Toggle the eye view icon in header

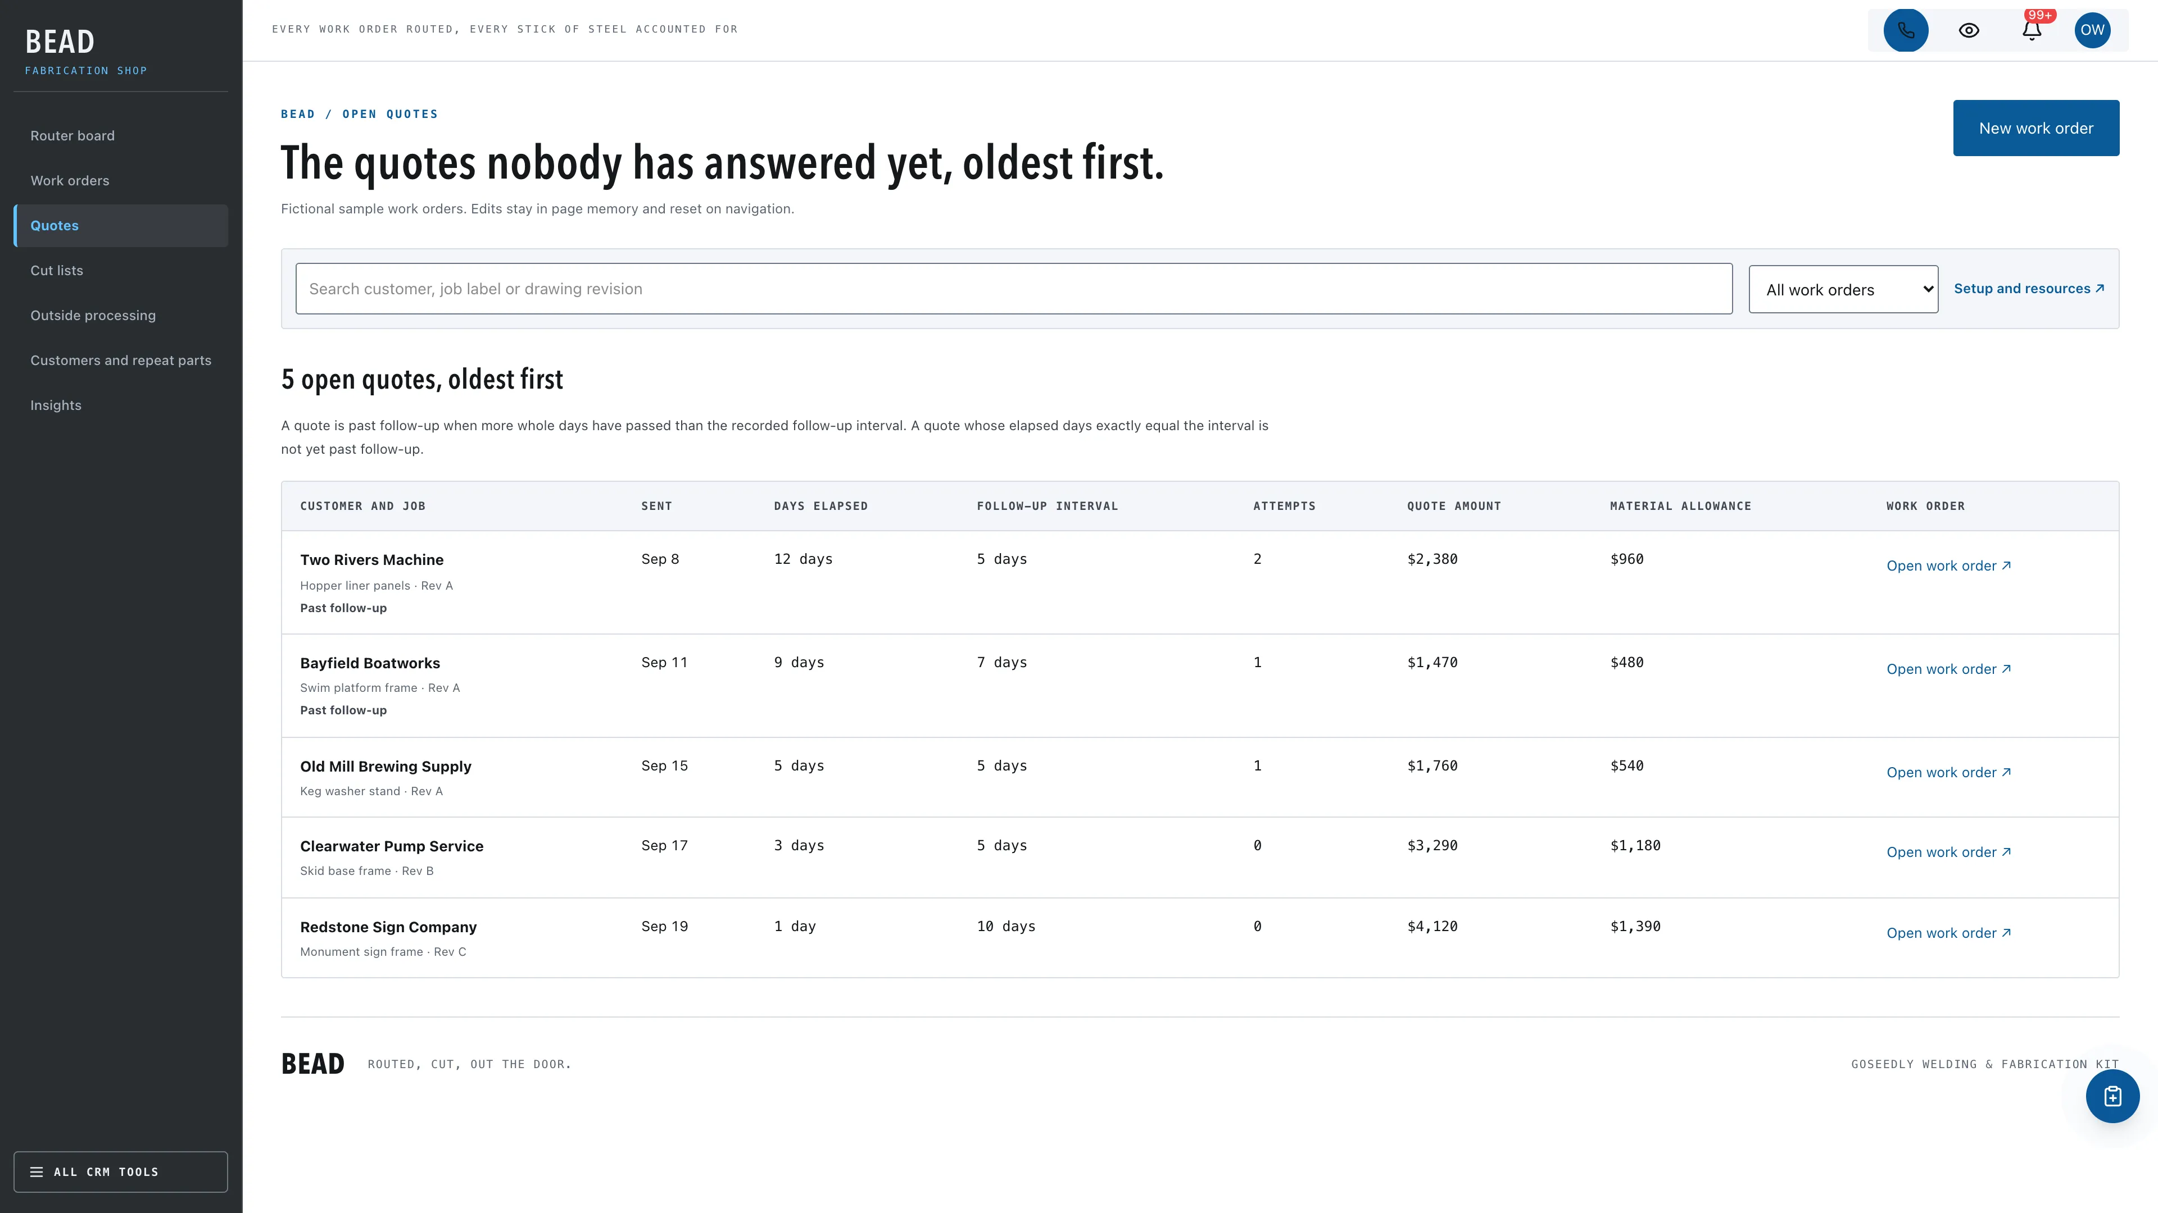pyautogui.click(x=1969, y=30)
